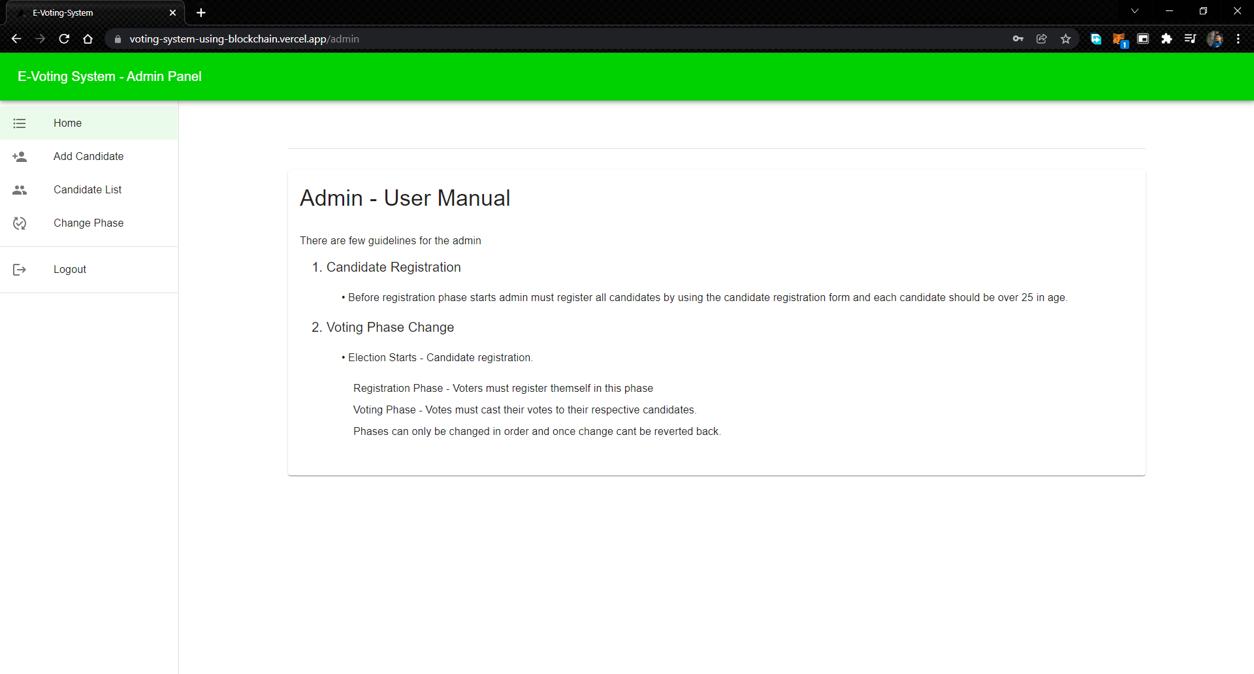1254x674 pixels.
Task: Select Home from the admin sidebar menu
Action: click(x=67, y=123)
